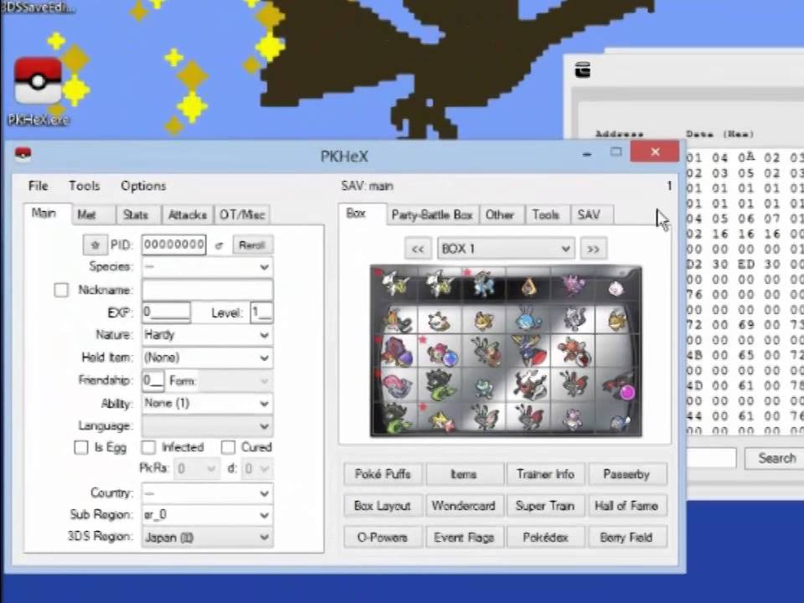
Task: Open the Options menu
Action: tap(143, 186)
